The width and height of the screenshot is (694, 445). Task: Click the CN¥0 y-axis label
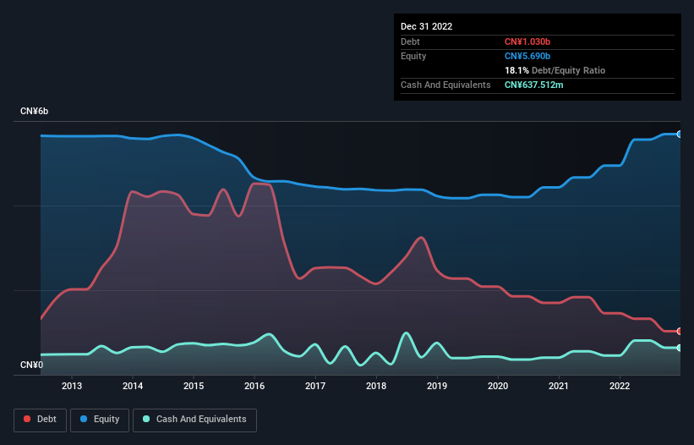(x=32, y=365)
